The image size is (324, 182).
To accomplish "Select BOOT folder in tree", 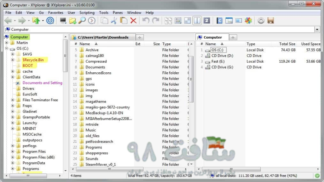I will [x=28, y=66].
